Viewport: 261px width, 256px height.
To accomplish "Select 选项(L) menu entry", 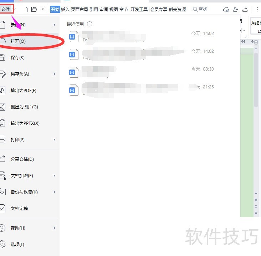I will coord(29,244).
